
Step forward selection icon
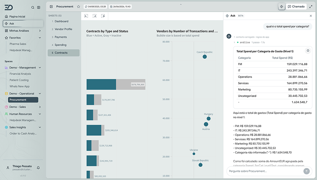pos(95,16)
